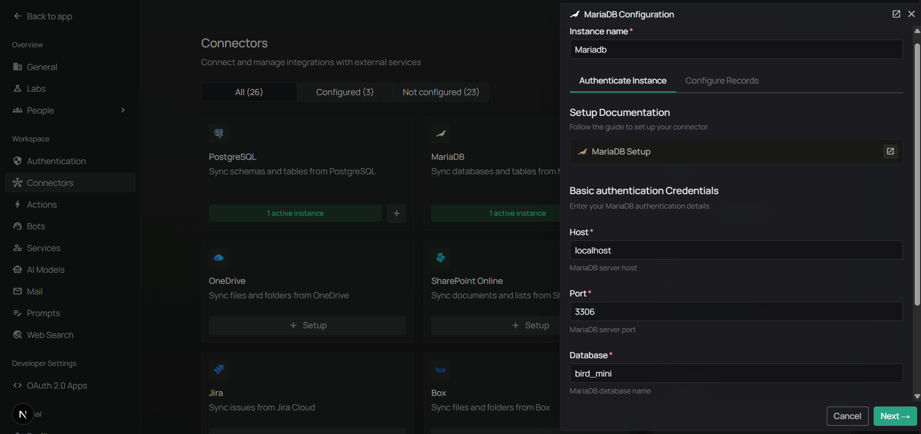Click the Host input field
Image resolution: width=921 pixels, height=434 pixels.
[736, 250]
